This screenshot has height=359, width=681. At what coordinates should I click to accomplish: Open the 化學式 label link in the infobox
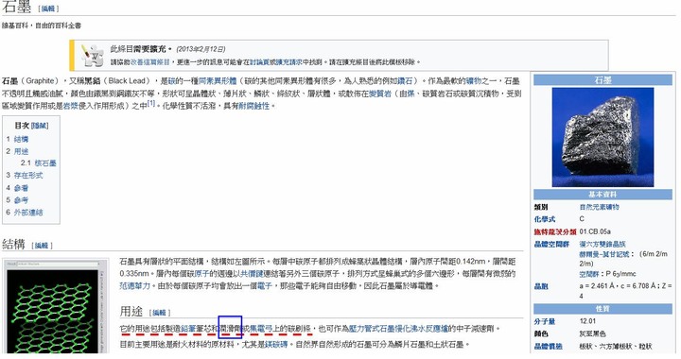click(545, 219)
